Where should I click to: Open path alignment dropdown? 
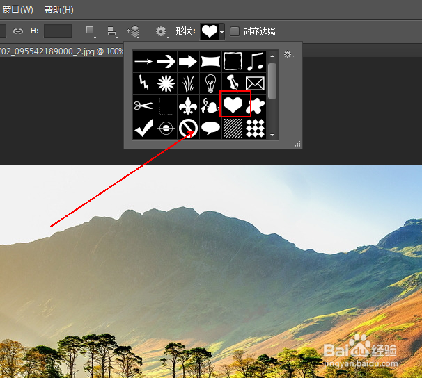tap(111, 32)
